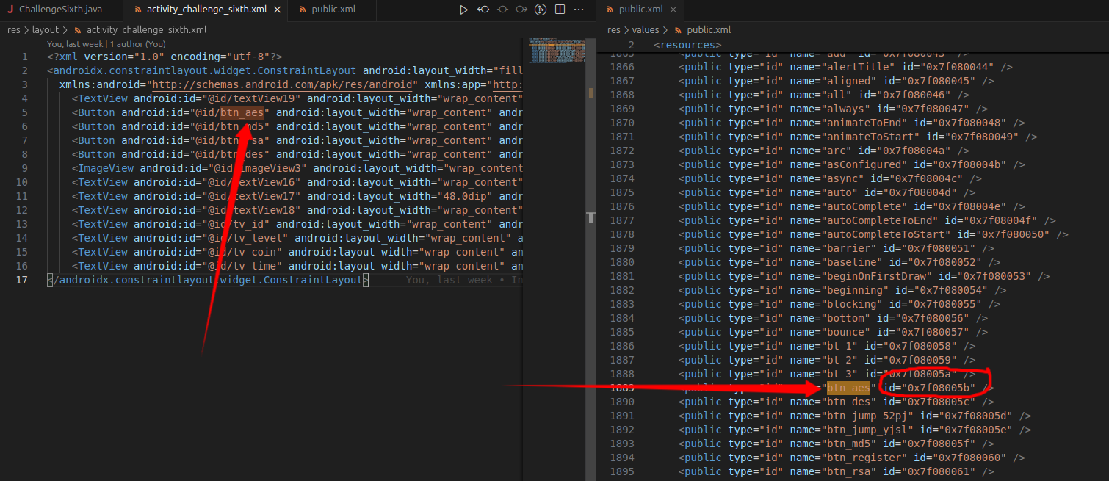1109x481 pixels.
Task: Click 'res' breadcrumb in left editor
Action: (x=14, y=30)
